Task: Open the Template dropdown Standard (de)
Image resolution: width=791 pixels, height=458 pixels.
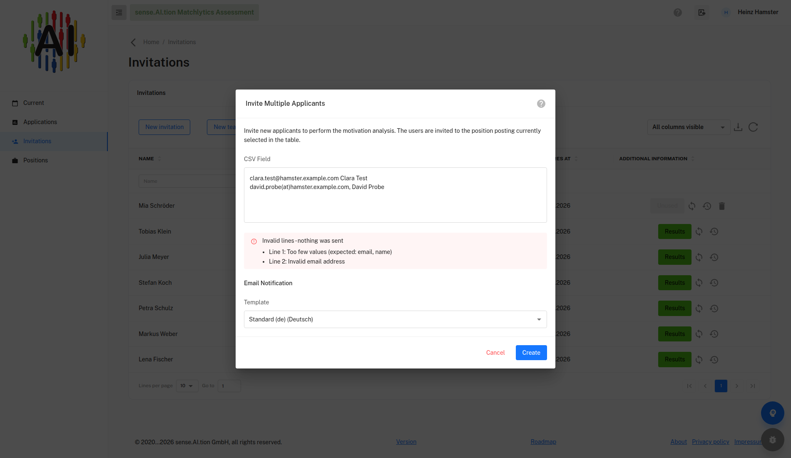Action: tap(395, 319)
